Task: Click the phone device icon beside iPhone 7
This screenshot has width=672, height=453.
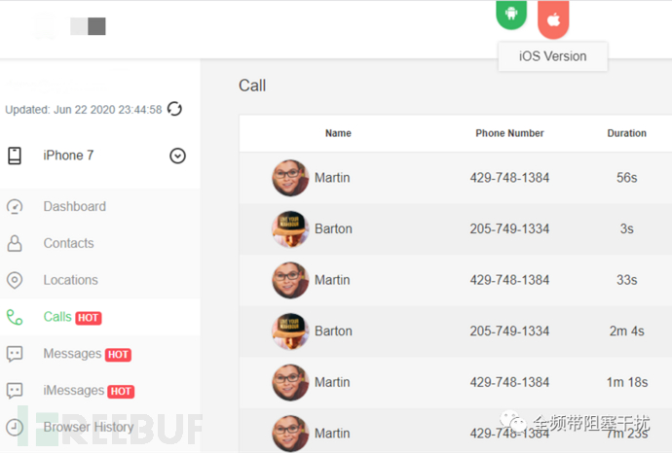Action: 15,156
